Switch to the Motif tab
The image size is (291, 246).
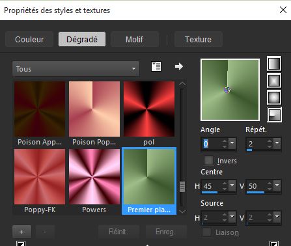135,39
